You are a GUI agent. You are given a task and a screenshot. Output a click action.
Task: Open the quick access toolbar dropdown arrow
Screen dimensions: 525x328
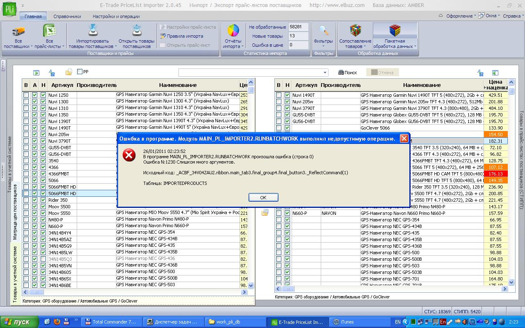(22, 5)
